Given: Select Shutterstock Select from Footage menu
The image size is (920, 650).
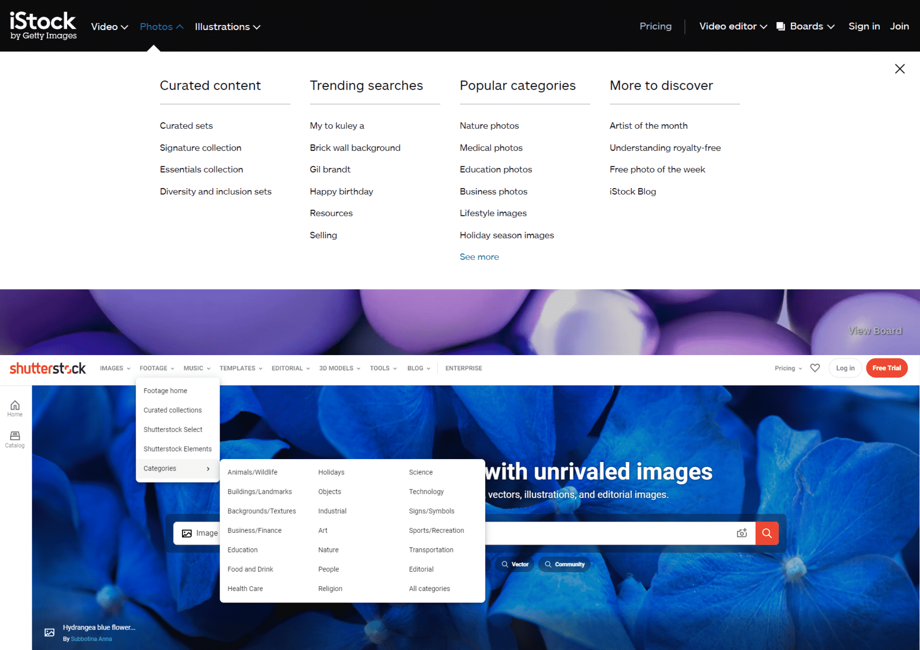Looking at the screenshot, I should [x=173, y=429].
